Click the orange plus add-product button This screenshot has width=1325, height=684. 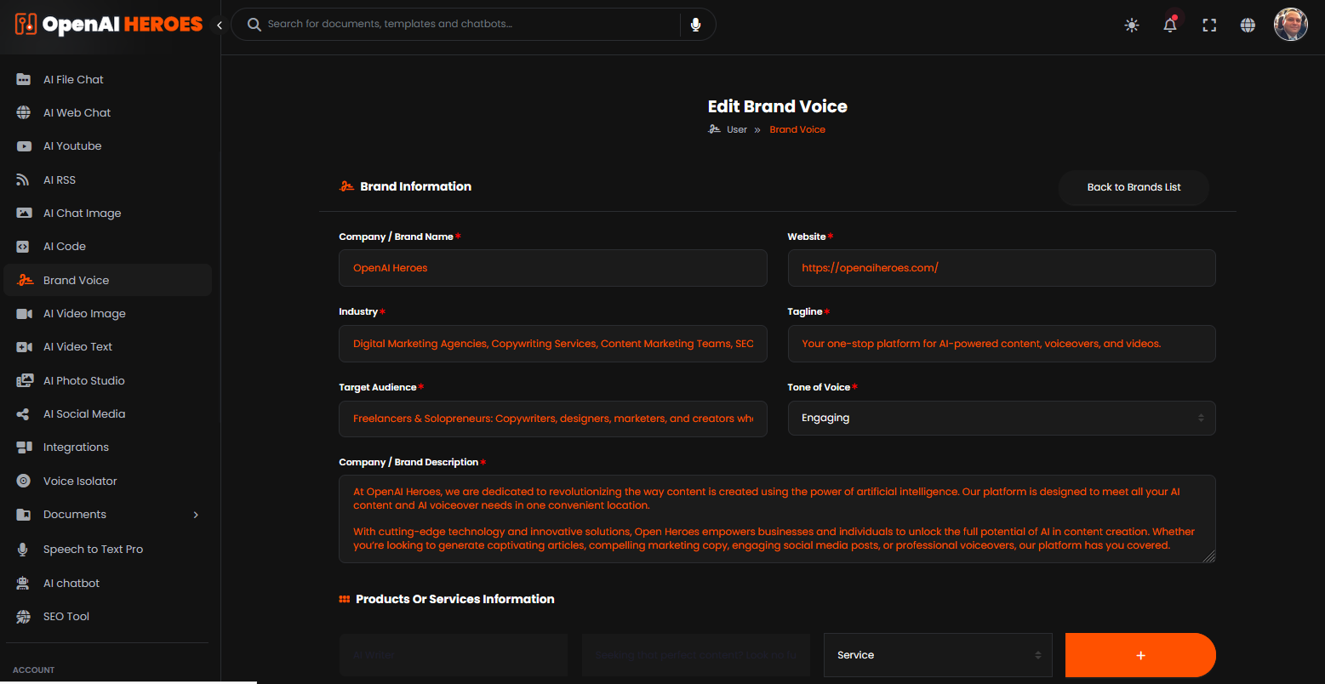pos(1140,655)
